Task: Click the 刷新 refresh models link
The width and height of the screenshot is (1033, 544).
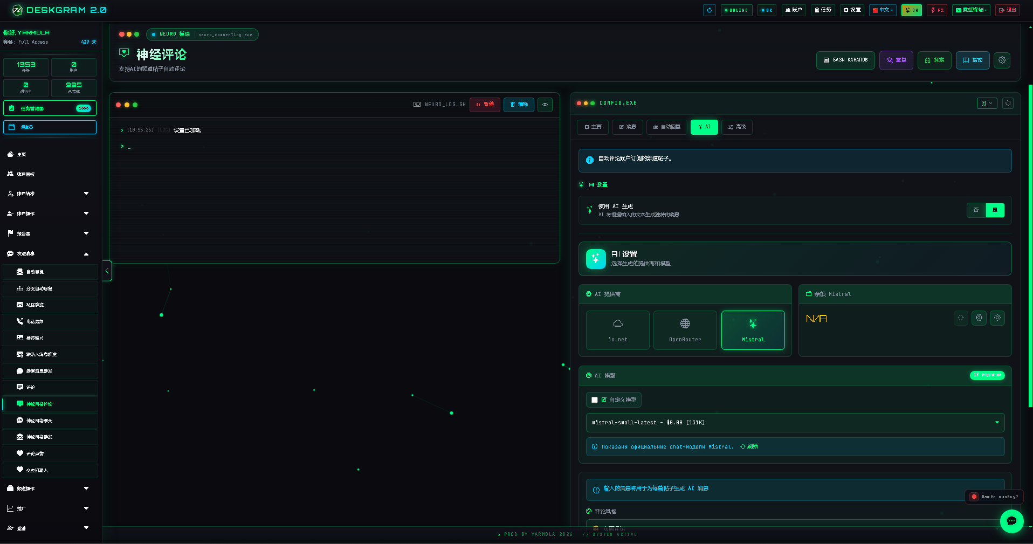Action: (x=749, y=446)
